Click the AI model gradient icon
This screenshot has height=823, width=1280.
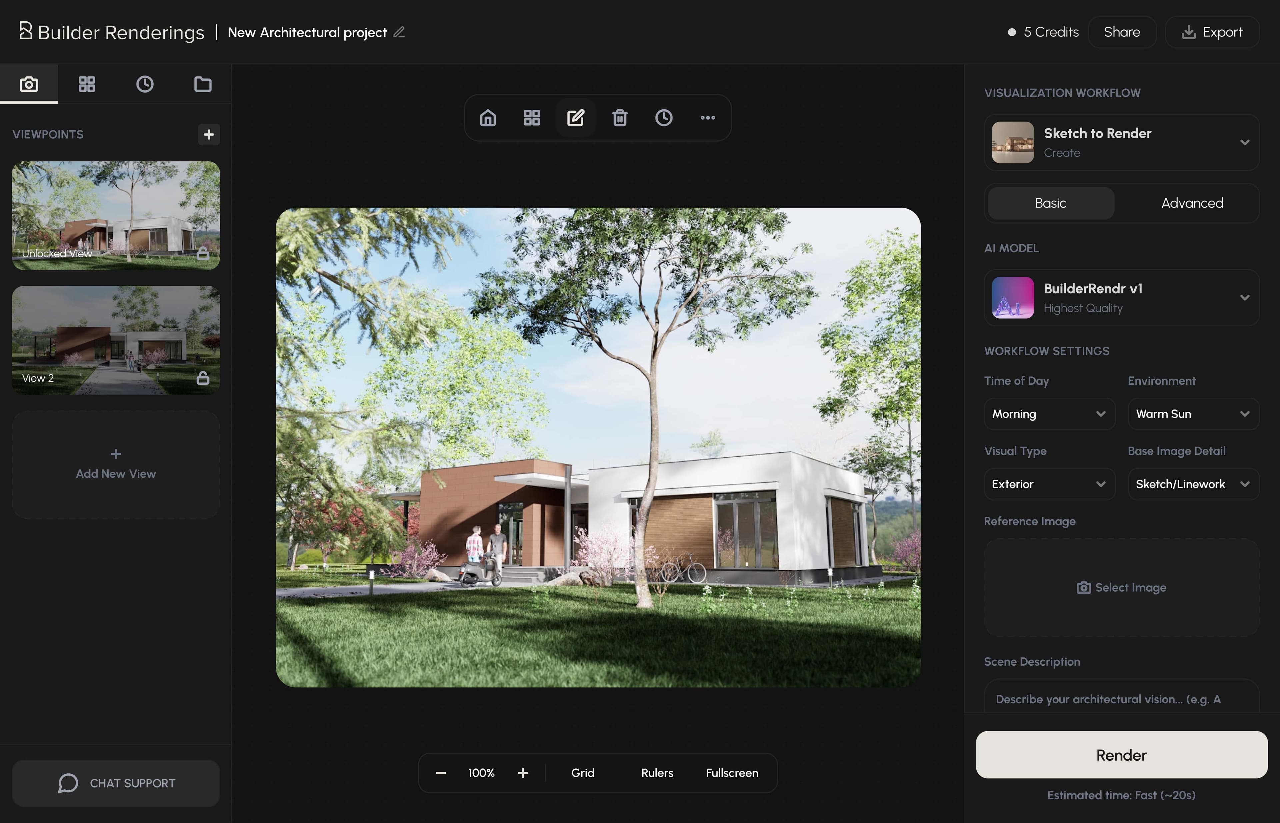(1013, 298)
